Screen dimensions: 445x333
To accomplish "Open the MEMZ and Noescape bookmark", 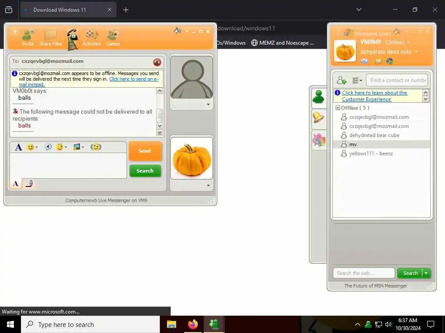I will click(282, 43).
